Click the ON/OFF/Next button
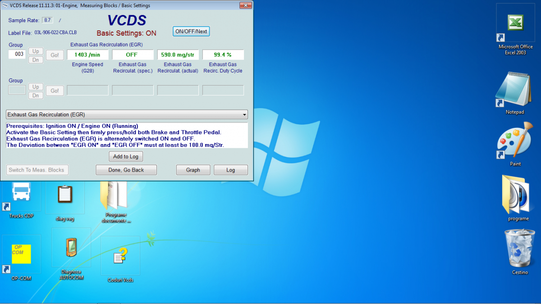 191,32
